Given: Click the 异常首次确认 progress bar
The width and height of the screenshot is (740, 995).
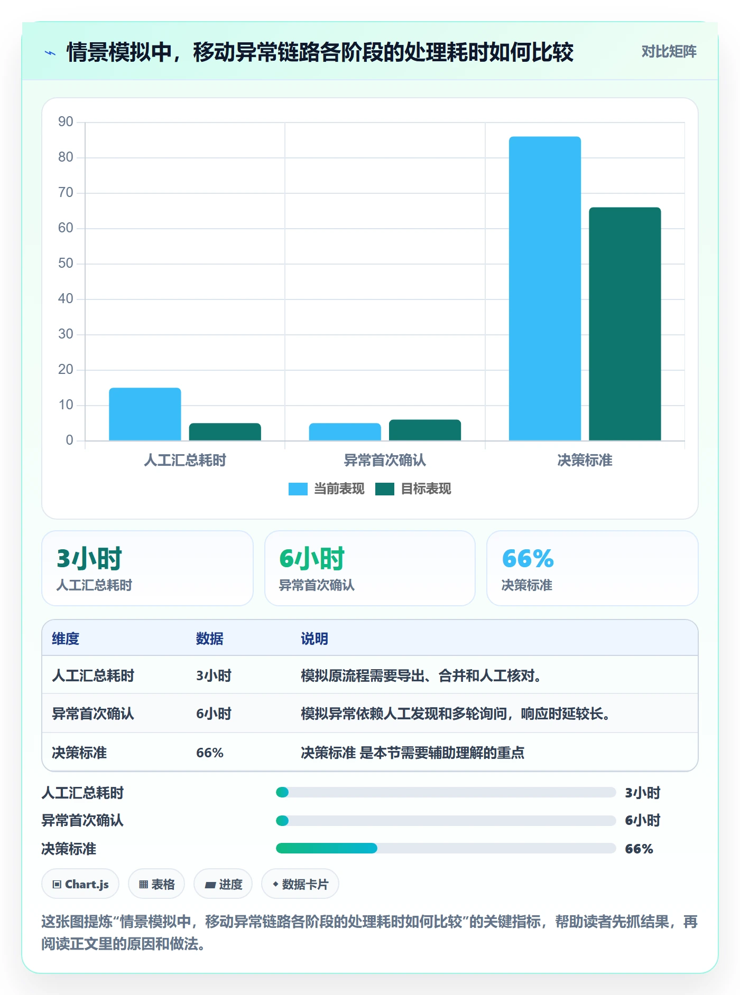Looking at the screenshot, I should coord(446,821).
